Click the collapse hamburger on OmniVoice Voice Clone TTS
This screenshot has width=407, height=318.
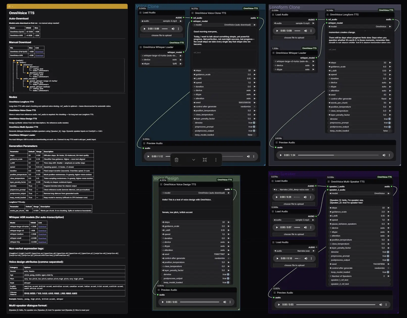coord(193,13)
